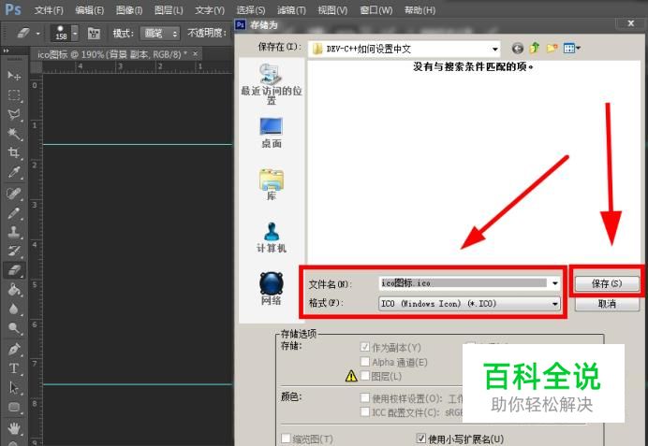Select the Clone Stamp tool

click(x=14, y=232)
